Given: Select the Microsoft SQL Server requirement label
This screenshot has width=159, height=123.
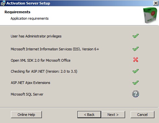Looking at the screenshot, I should tap(27, 94).
